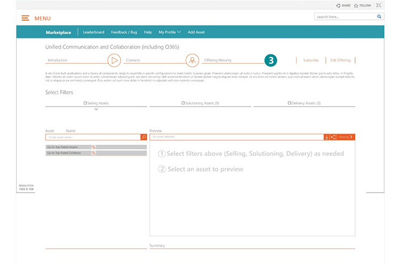Toggle the focus-on-content icon at top right

click(x=379, y=5)
